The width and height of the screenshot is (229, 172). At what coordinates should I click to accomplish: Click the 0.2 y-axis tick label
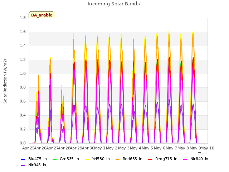tap(23, 129)
